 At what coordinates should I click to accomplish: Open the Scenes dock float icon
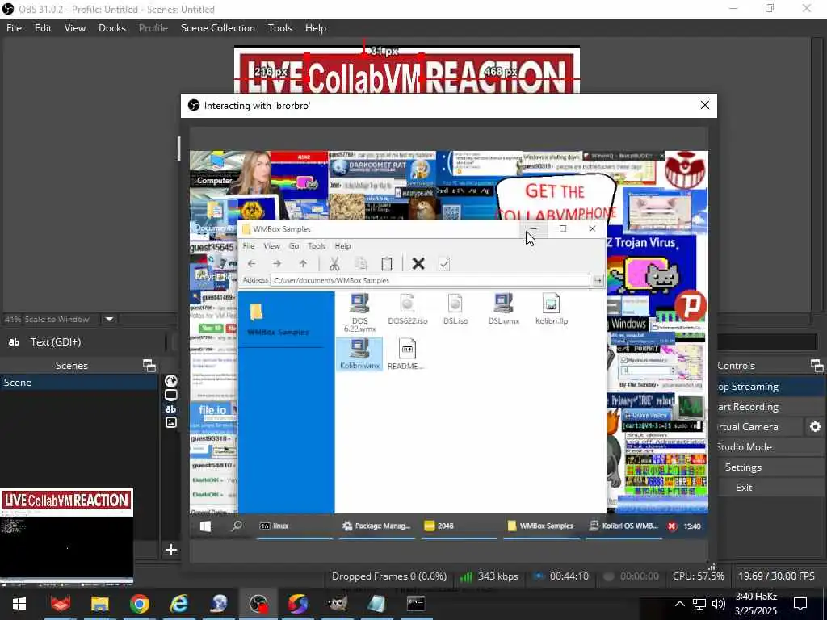point(149,366)
